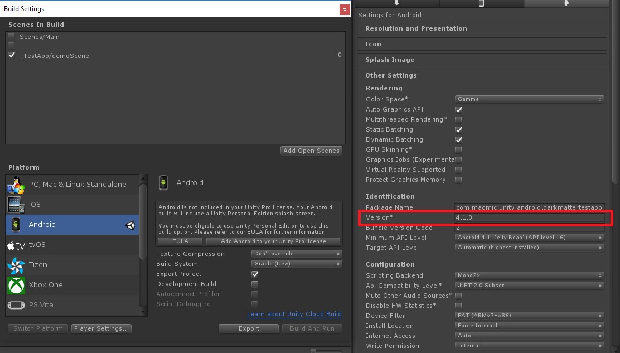The height and width of the screenshot is (353, 620).
Task: Open the Texture Compression dropdown
Action: (297, 254)
